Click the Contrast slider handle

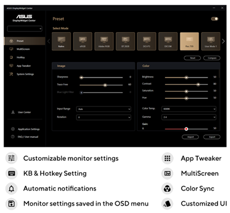coord(198,84)
